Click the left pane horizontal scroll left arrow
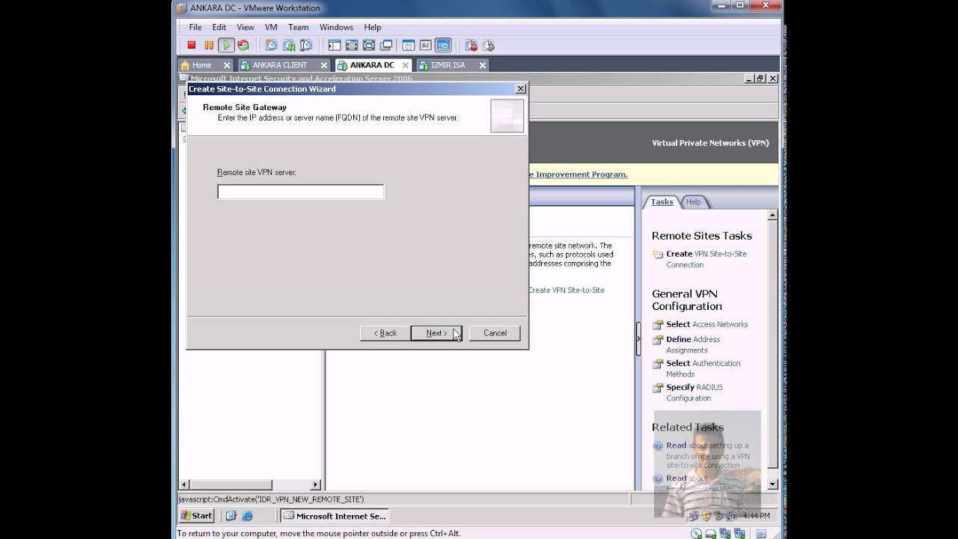Screen dimensions: 958x539 (184, 485)
